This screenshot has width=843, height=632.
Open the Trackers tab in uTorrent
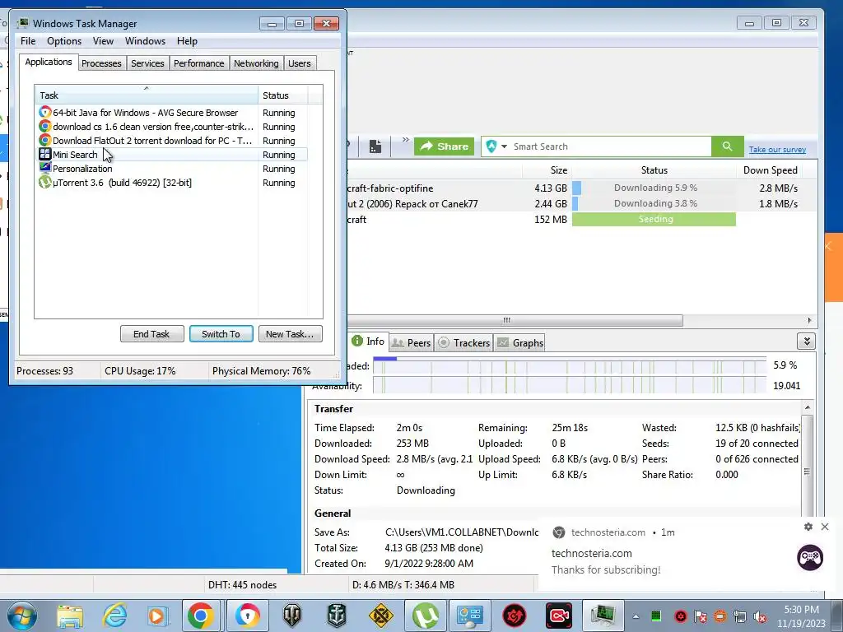464,343
